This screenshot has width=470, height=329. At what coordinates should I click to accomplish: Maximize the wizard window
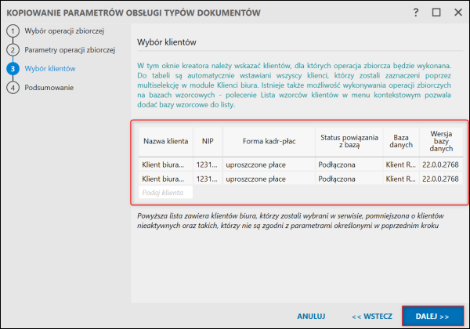click(436, 13)
